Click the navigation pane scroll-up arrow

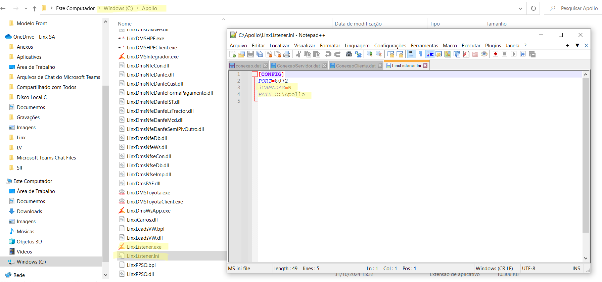105,22
